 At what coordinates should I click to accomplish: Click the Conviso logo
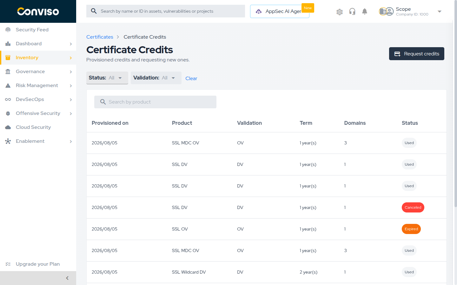pyautogui.click(x=38, y=11)
